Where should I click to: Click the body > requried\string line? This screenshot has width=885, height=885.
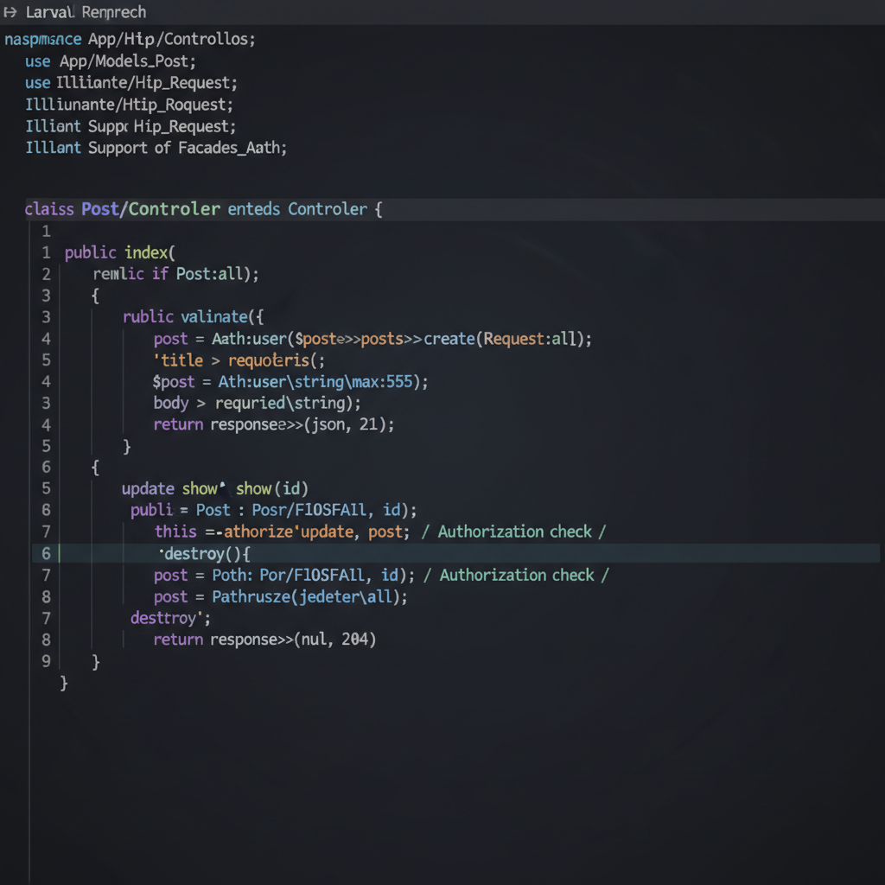point(258,404)
